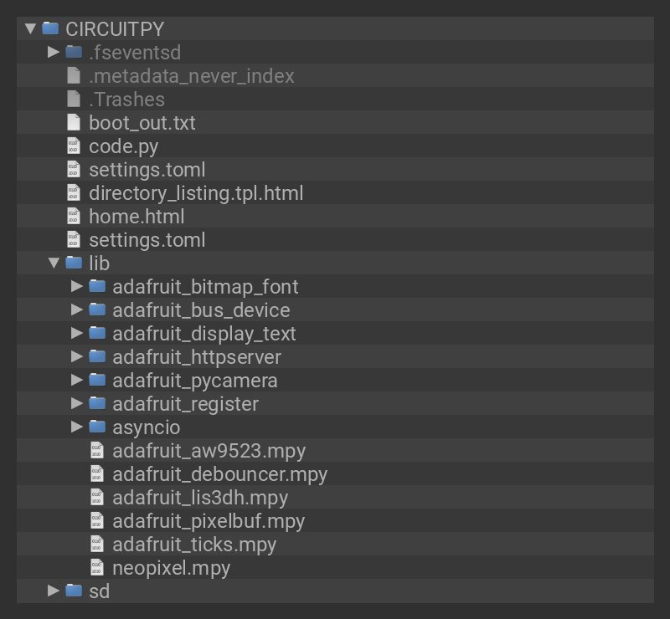670x619 pixels.
Task: Click the home.html file icon
Action: point(74,217)
